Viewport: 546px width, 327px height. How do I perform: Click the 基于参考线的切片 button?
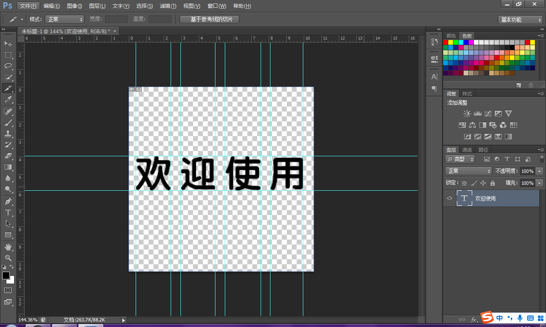209,20
